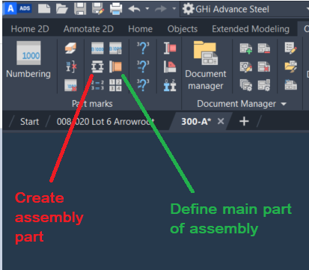309x270 pixels.
Task: Redo the last undone action
Action: [161, 9]
